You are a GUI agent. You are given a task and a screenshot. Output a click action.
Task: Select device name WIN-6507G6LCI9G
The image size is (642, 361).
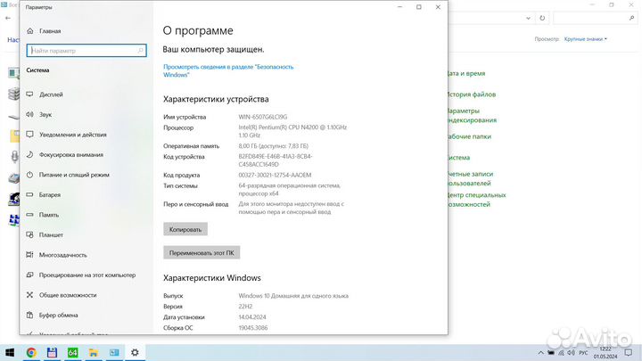pos(263,117)
